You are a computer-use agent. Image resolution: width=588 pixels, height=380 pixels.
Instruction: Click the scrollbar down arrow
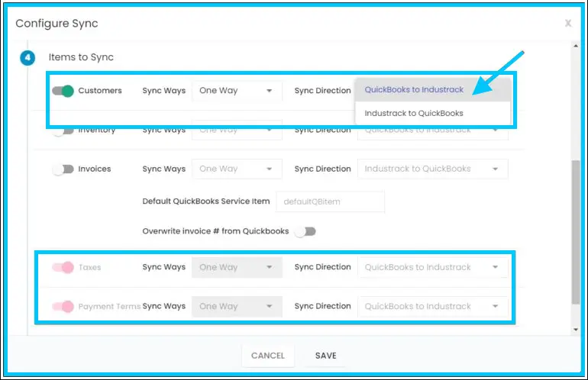[576, 330]
